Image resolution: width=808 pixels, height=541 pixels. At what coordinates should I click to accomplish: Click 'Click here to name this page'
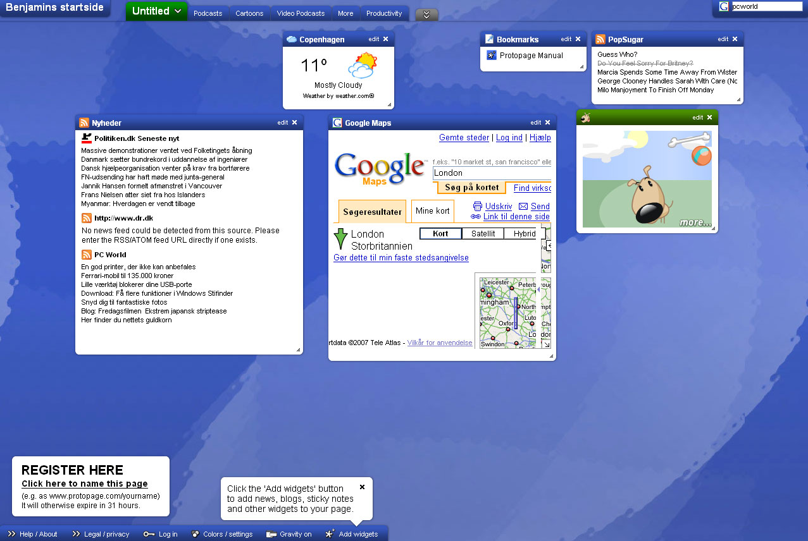[85, 483]
